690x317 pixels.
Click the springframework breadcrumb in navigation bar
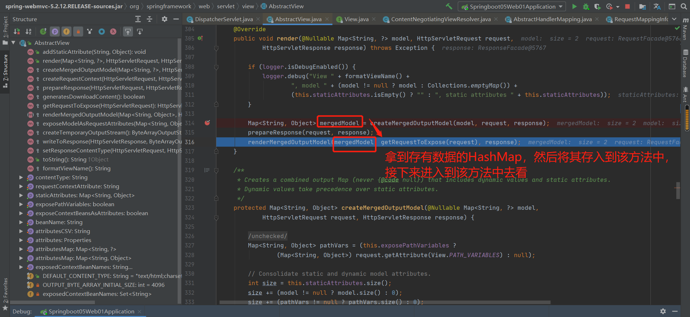(169, 6)
